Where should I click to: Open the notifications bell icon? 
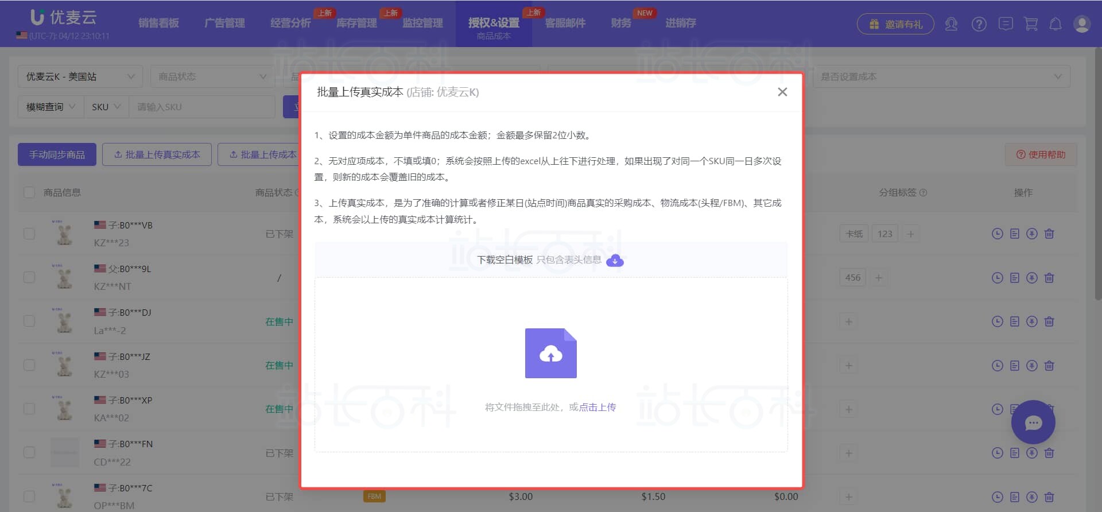1056,24
